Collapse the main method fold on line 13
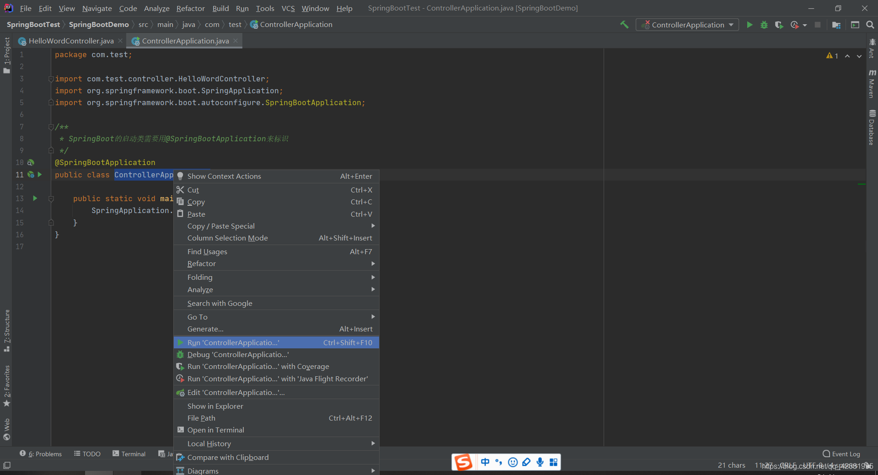 point(51,198)
